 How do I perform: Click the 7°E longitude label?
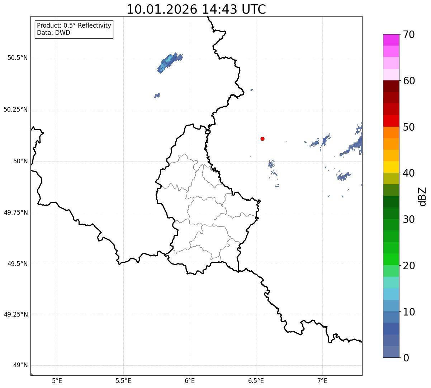pyautogui.click(x=322, y=381)
